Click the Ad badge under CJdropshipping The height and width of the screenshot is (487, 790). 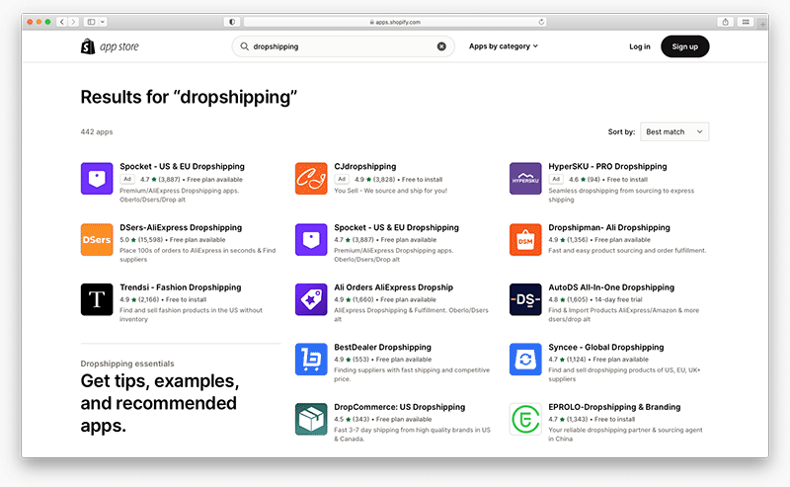342,179
